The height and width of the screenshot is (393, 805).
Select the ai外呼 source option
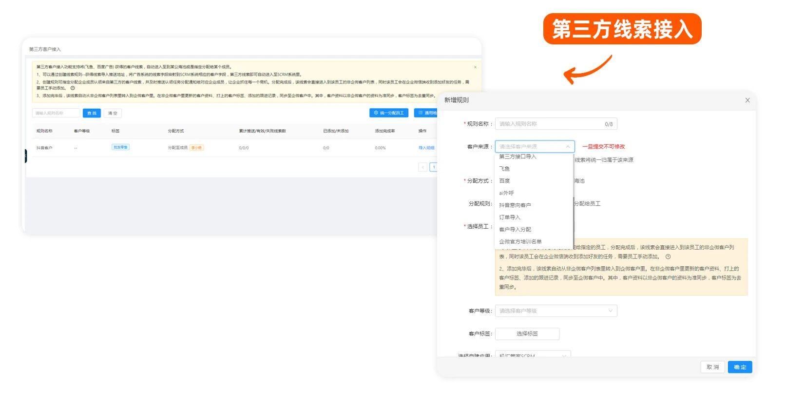click(506, 193)
